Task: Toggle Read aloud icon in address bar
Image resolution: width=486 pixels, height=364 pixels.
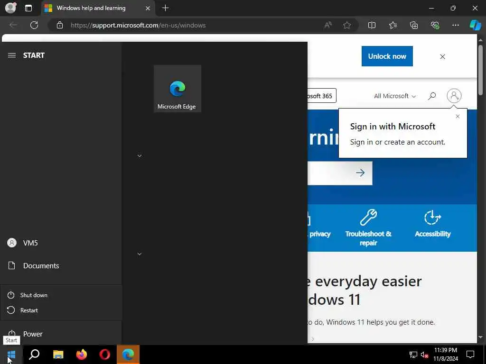Action: 328,25
